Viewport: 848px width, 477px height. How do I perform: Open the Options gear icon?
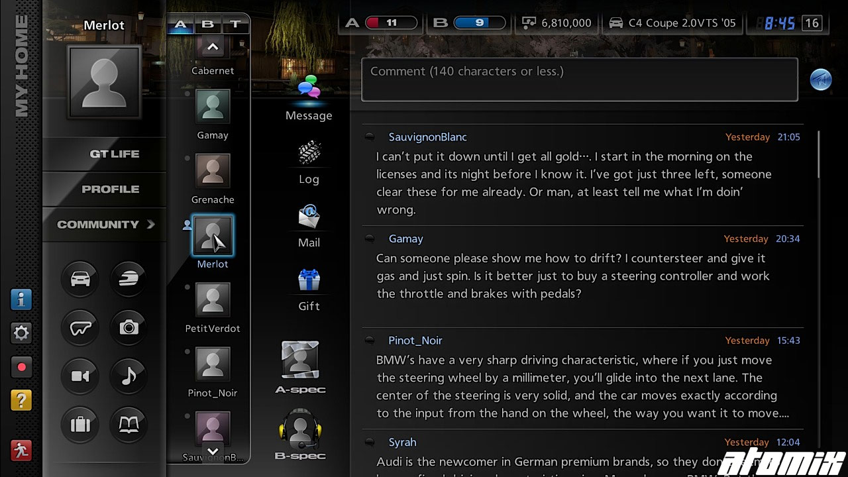pos(21,333)
